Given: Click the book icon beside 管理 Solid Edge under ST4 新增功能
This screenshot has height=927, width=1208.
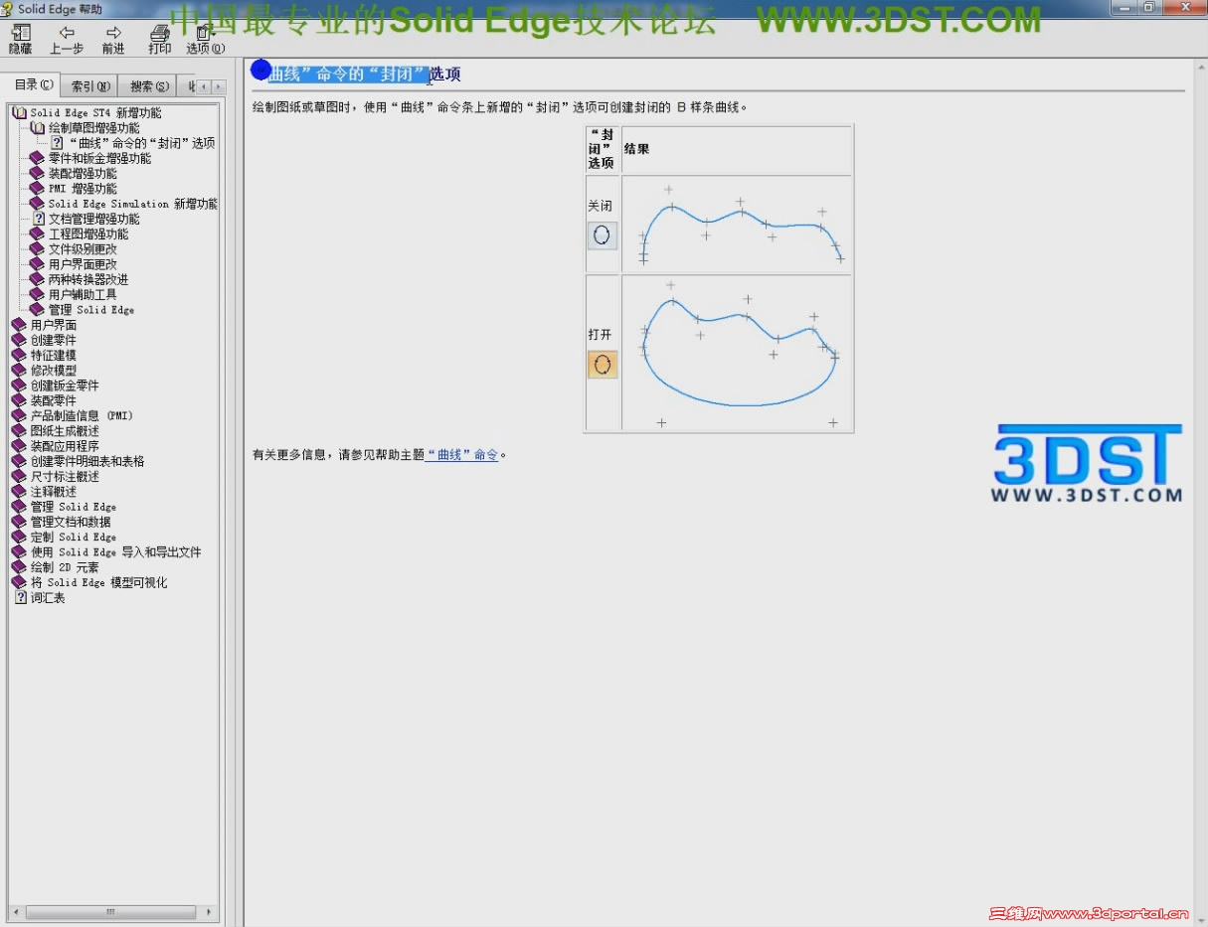Looking at the screenshot, I should pyautogui.click(x=38, y=310).
